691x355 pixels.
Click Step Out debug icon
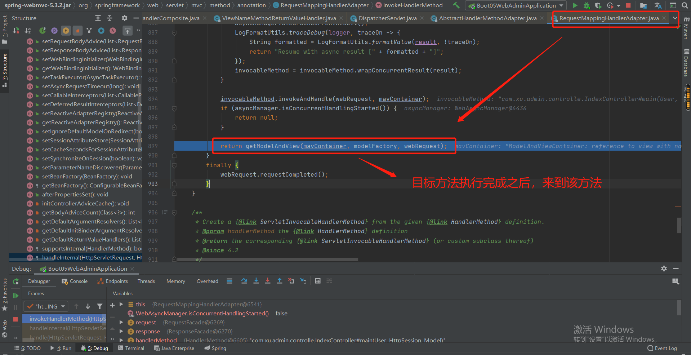click(x=280, y=281)
